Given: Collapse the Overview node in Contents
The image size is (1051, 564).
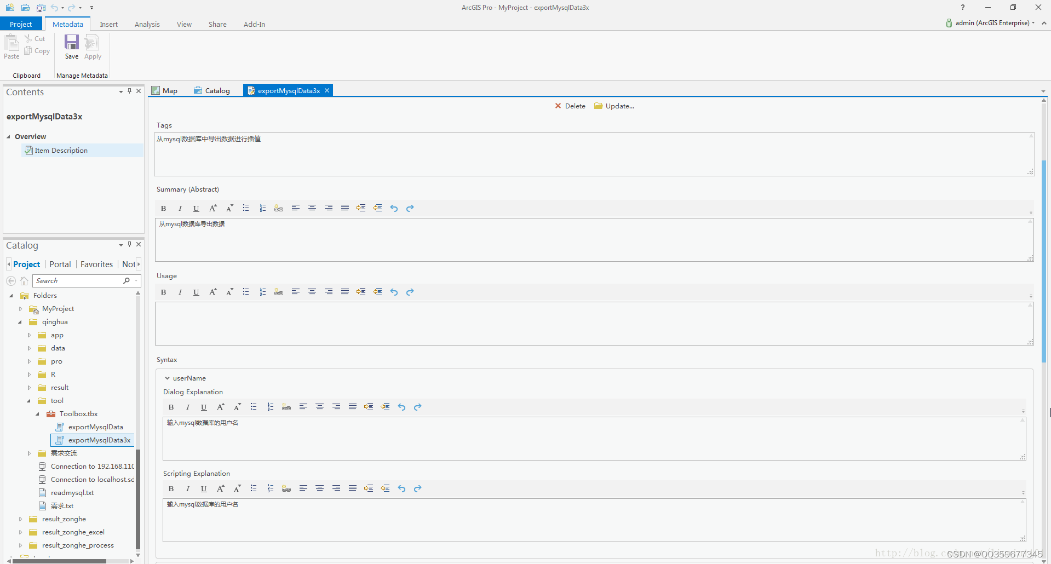Looking at the screenshot, I should click(8, 137).
